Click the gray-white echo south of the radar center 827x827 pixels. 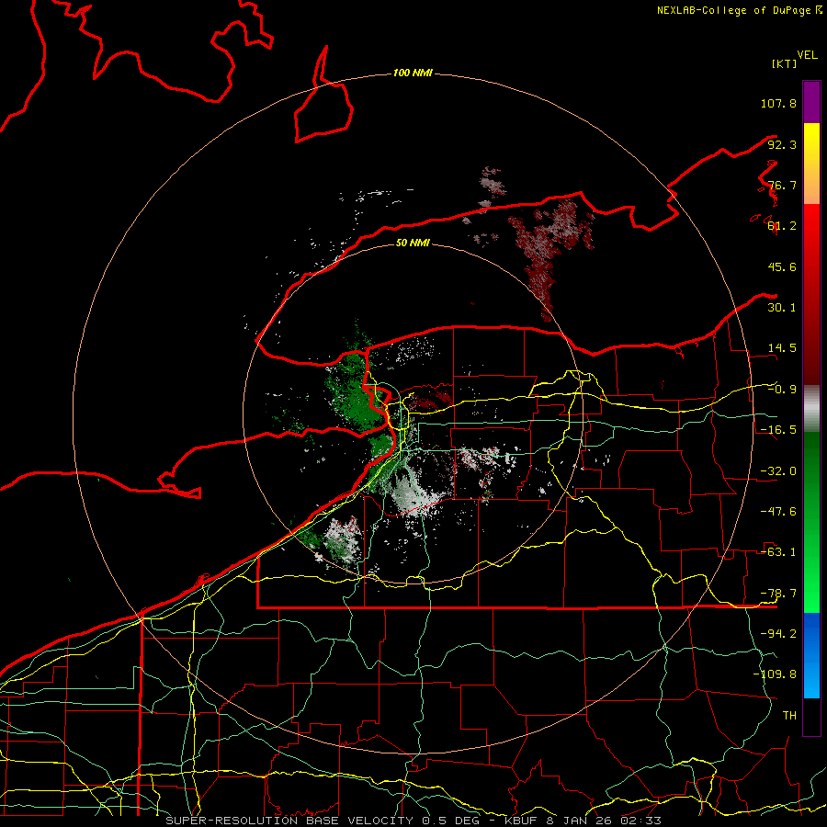tap(414, 493)
